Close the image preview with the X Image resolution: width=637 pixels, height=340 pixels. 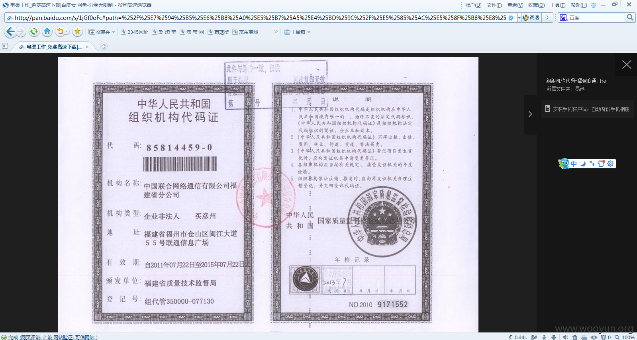[627, 64]
